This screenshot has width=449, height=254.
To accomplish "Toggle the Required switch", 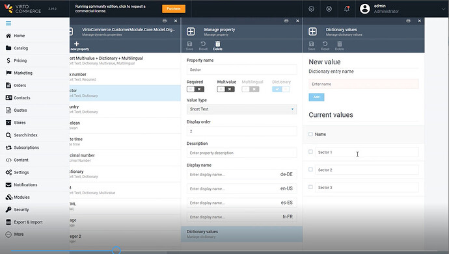I will click(x=195, y=89).
